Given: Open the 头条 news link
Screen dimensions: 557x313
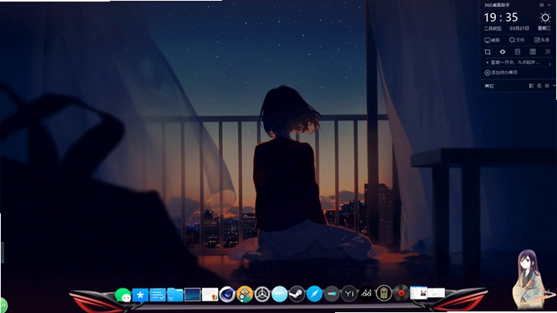Looking at the screenshot, I should pos(542,40).
